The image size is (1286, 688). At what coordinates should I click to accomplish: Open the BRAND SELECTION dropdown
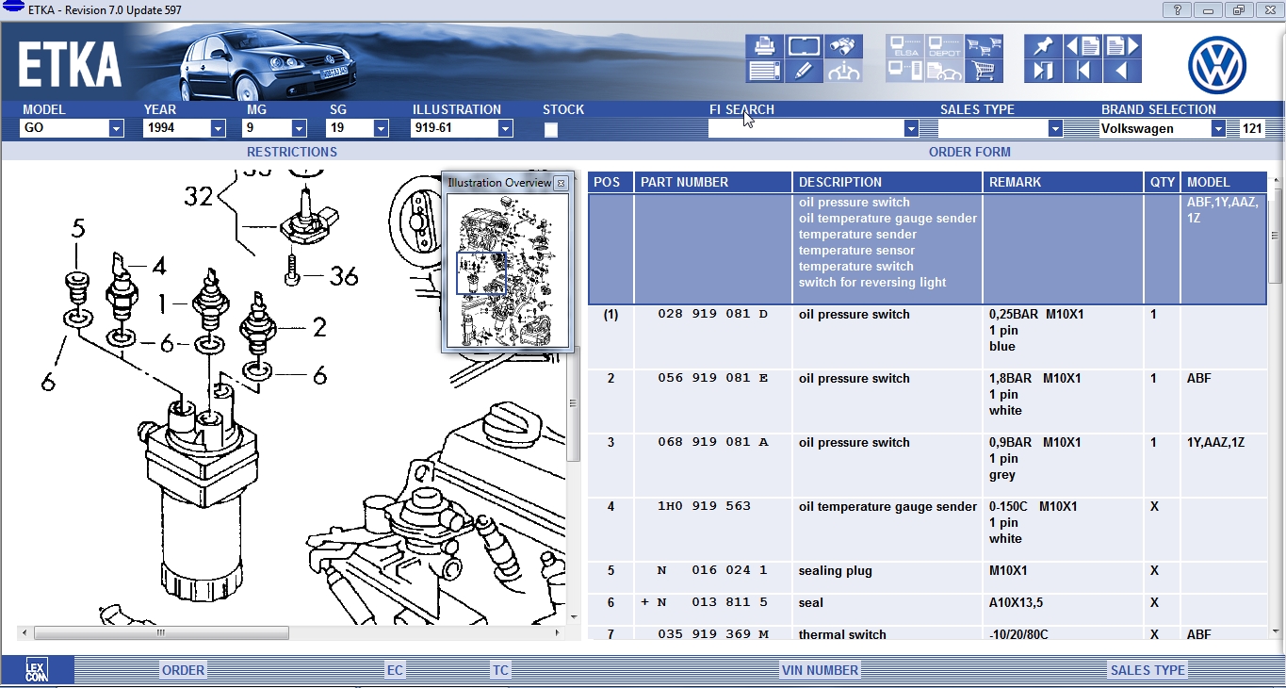click(x=1218, y=129)
